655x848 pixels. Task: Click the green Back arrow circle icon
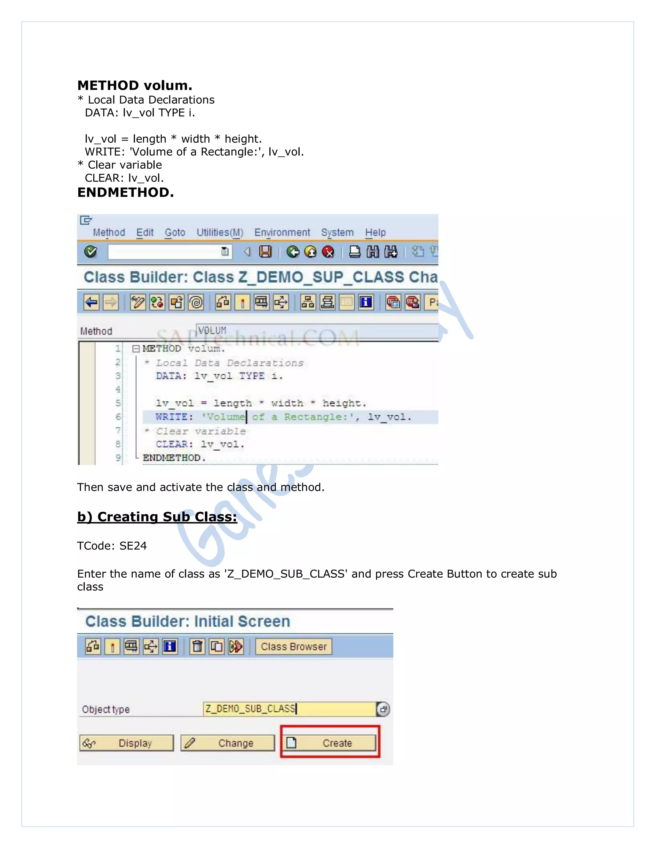(293, 252)
